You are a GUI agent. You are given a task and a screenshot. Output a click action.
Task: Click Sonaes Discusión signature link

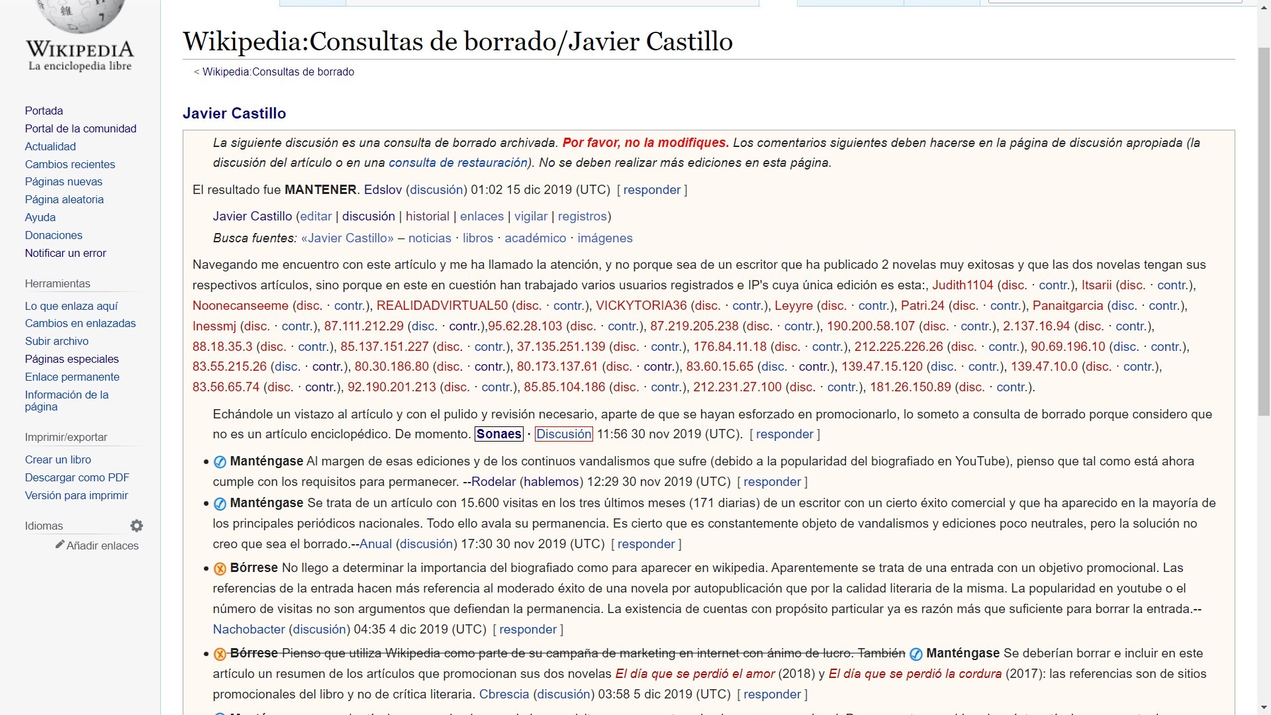coord(564,434)
